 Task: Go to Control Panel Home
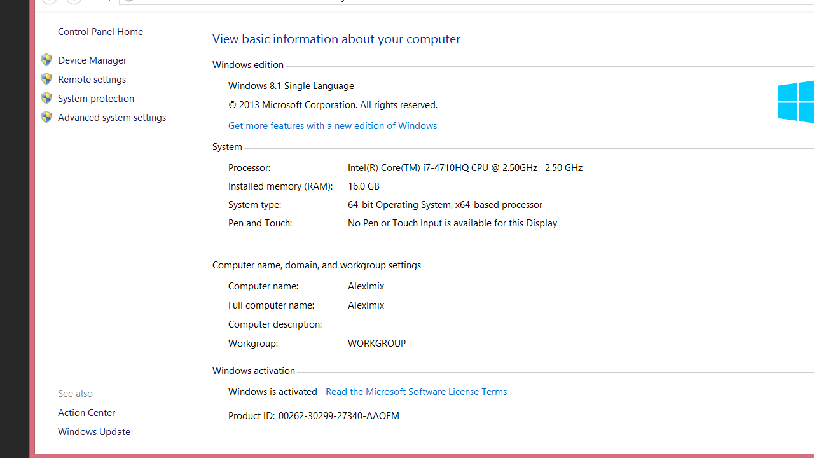100,32
